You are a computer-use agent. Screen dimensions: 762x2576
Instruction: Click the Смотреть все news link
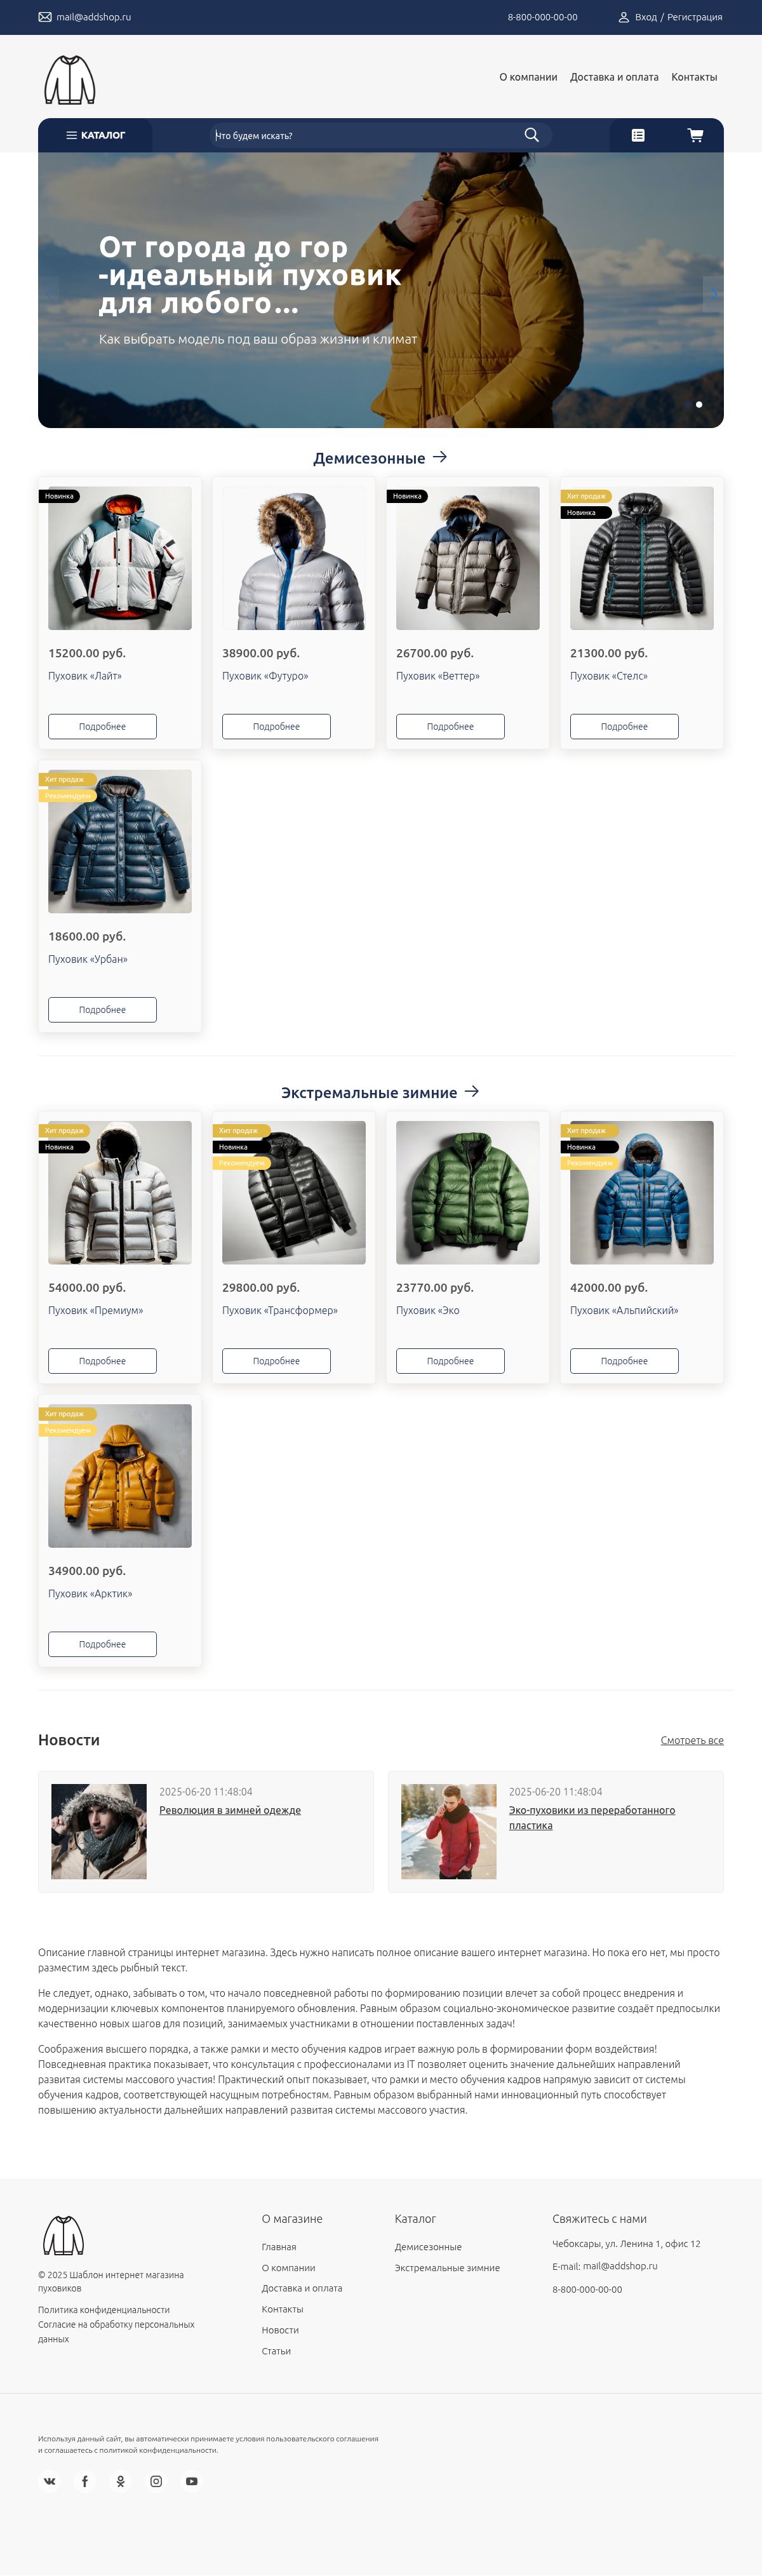692,1740
